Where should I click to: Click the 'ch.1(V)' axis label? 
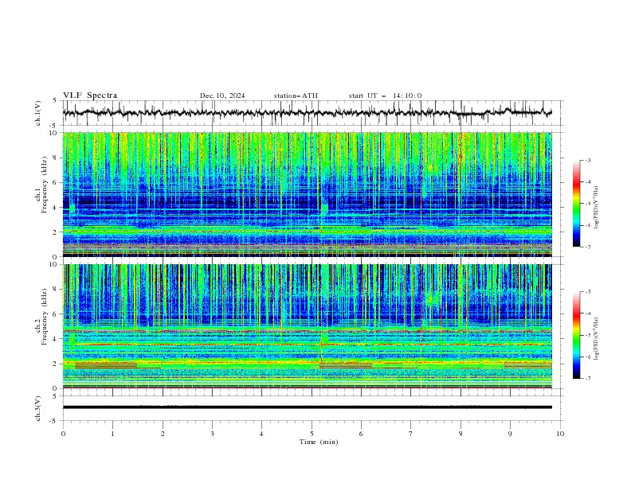[38, 113]
